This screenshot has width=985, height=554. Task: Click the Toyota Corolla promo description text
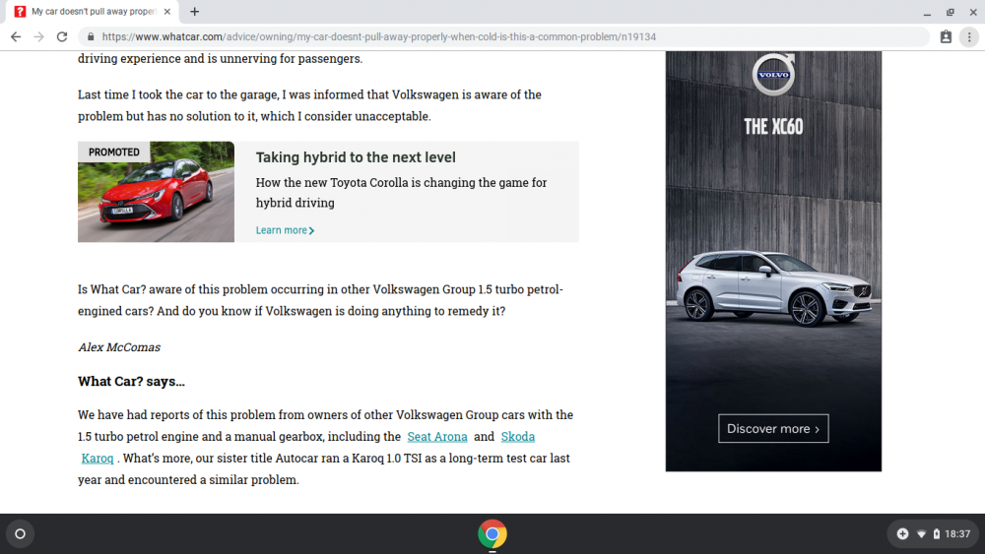tap(402, 193)
